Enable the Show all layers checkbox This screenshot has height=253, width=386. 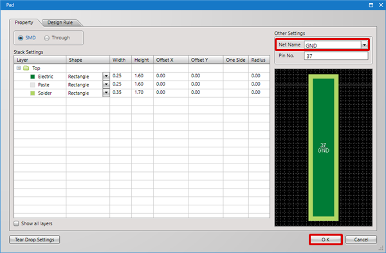pyautogui.click(x=16, y=223)
